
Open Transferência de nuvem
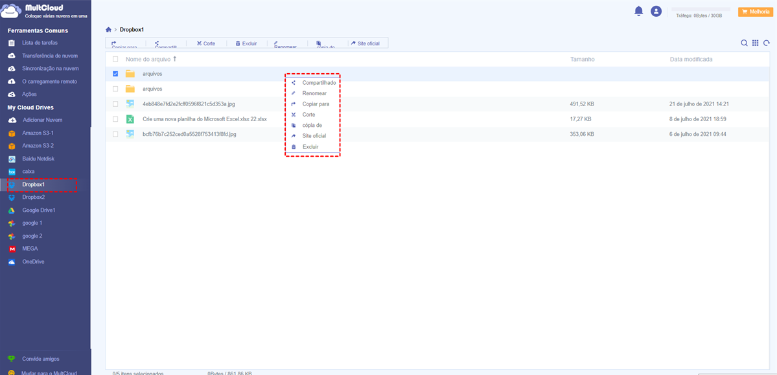pyautogui.click(x=50, y=56)
